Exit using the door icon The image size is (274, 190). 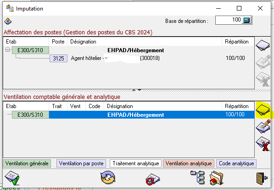click(x=262, y=178)
